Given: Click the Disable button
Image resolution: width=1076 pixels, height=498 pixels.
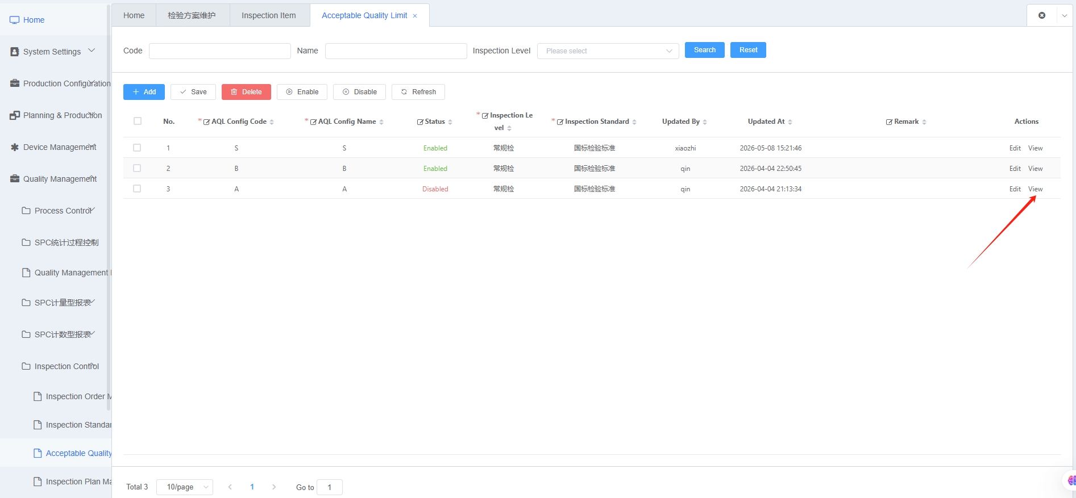Looking at the screenshot, I should coord(359,92).
